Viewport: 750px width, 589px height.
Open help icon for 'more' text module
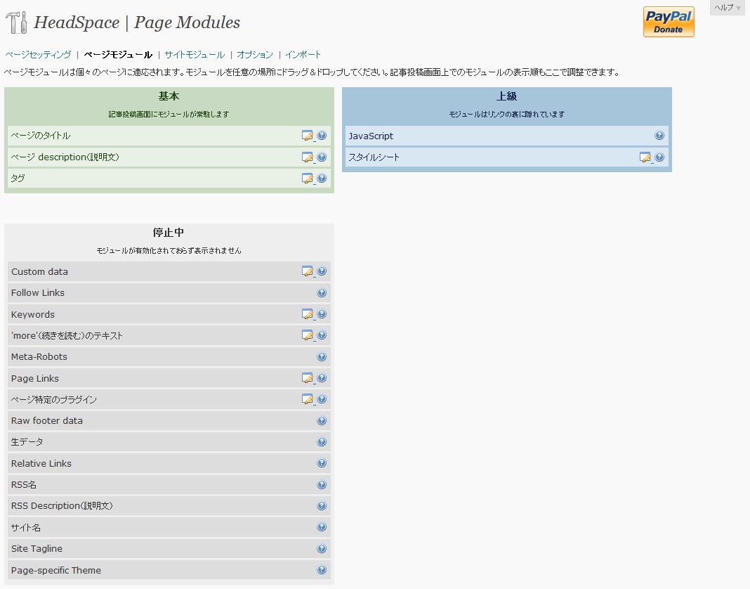(322, 335)
